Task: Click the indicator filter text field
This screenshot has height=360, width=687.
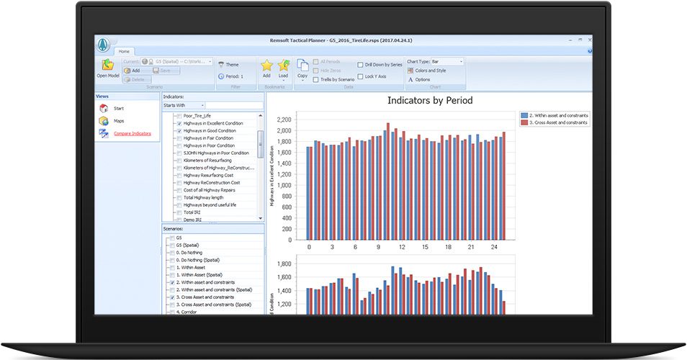Action: tap(235, 106)
